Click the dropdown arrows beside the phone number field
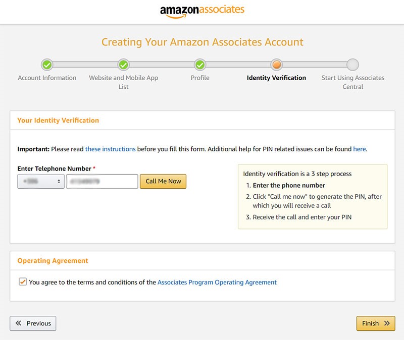The width and height of the screenshot is (404, 340). point(57,181)
